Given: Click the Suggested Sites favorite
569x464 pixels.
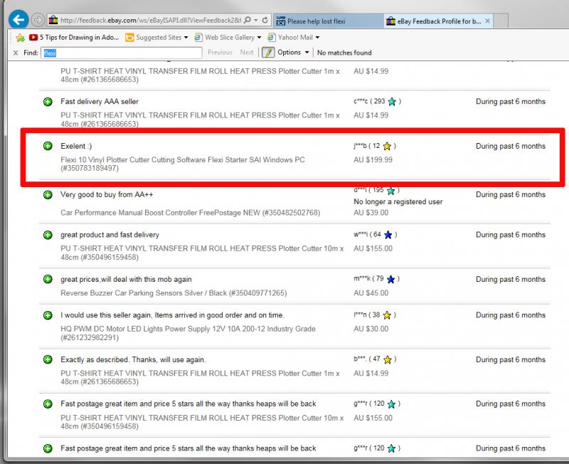Looking at the screenshot, I should 153,38.
